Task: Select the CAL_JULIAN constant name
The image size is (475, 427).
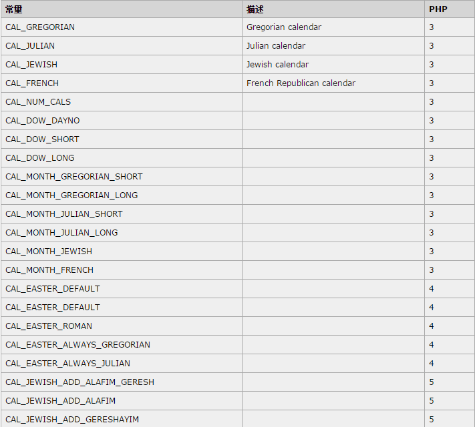Action: coord(30,46)
